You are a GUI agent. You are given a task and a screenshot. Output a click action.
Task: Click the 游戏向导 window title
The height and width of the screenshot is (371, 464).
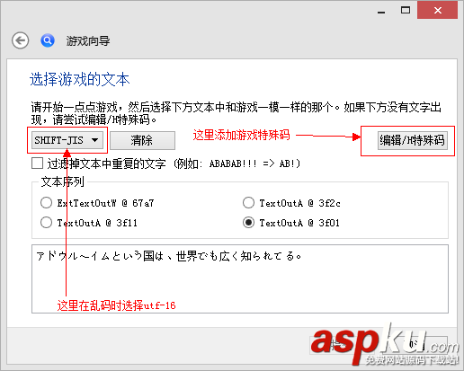[x=88, y=40]
